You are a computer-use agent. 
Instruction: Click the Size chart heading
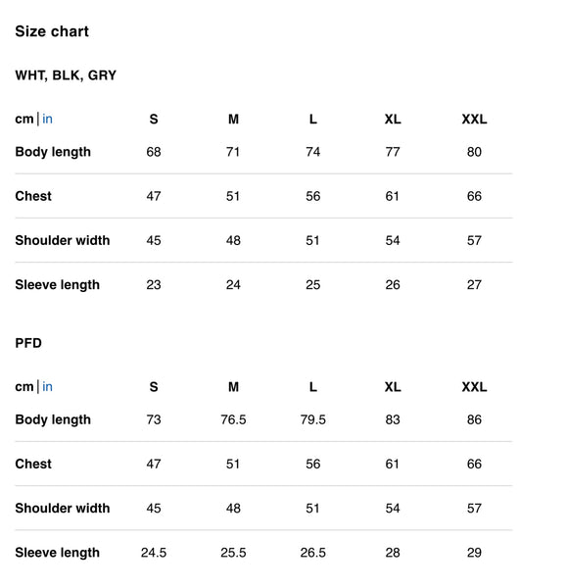(52, 31)
